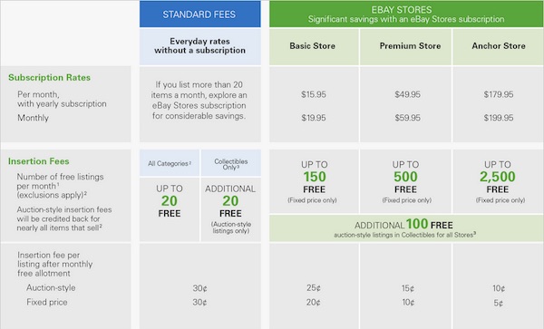Click the Anchor Store 5¢ fixed price fee
This screenshot has height=329, width=544.
click(x=498, y=303)
